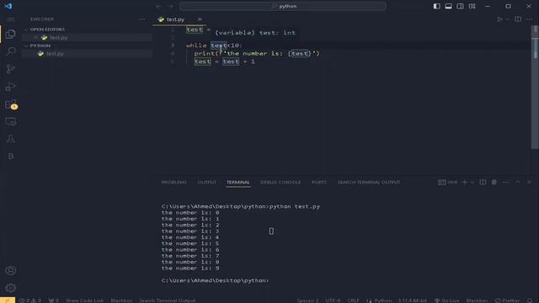
Task: Open the Source Control view
Action: 11,69
